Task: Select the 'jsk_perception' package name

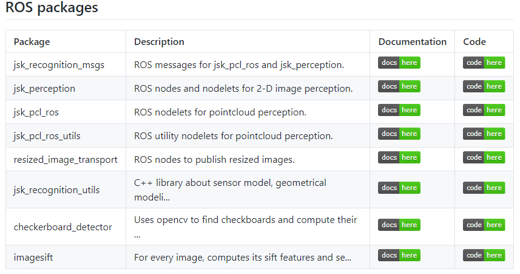Action: (44, 89)
